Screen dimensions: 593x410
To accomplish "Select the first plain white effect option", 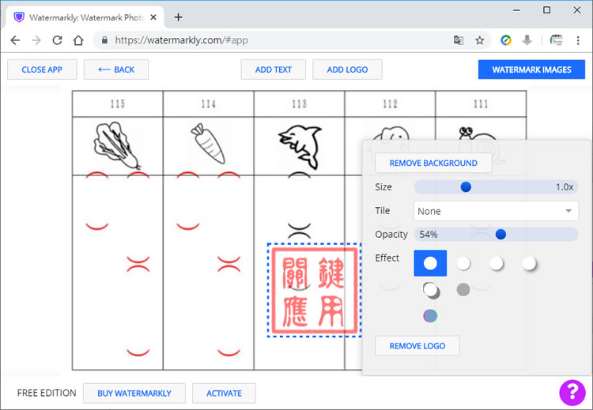I will click(430, 263).
